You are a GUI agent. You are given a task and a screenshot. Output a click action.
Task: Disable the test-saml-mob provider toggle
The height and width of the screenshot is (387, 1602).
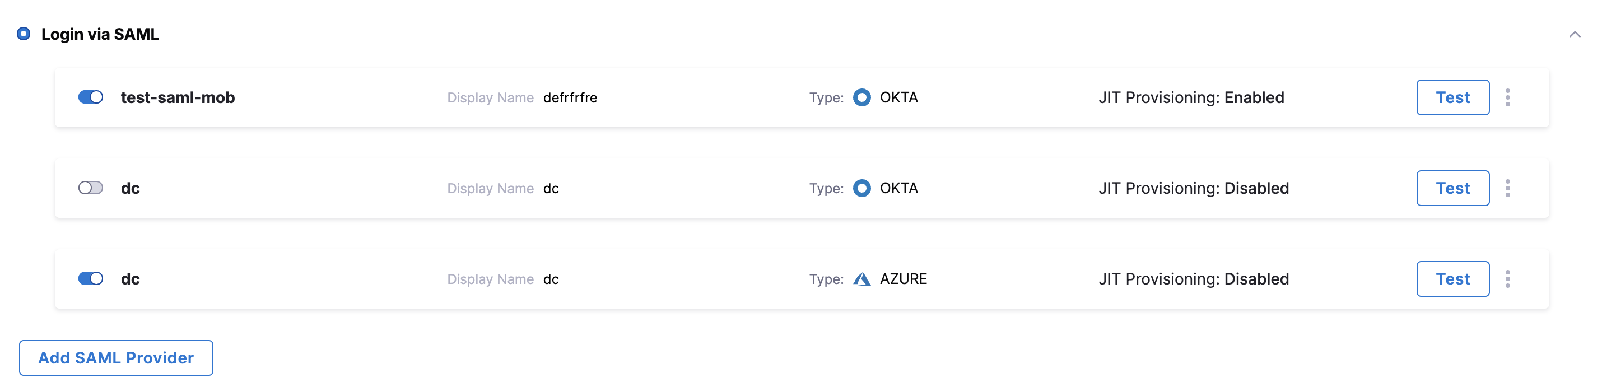(x=91, y=97)
